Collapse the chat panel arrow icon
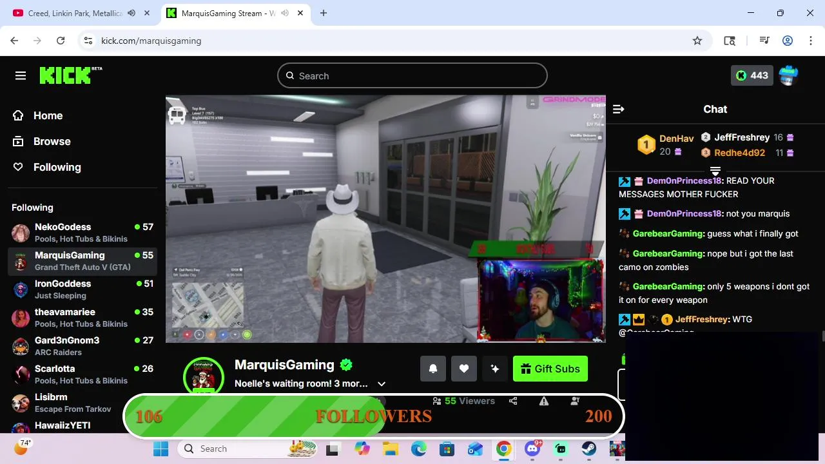Screen dimensions: 825x464 click(x=618, y=109)
